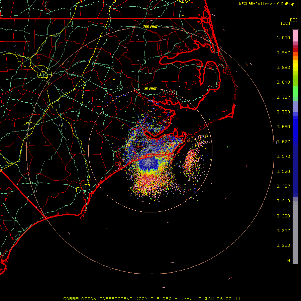Click the 0.573 scale value
The width and height of the screenshot is (301, 301).
point(283,157)
